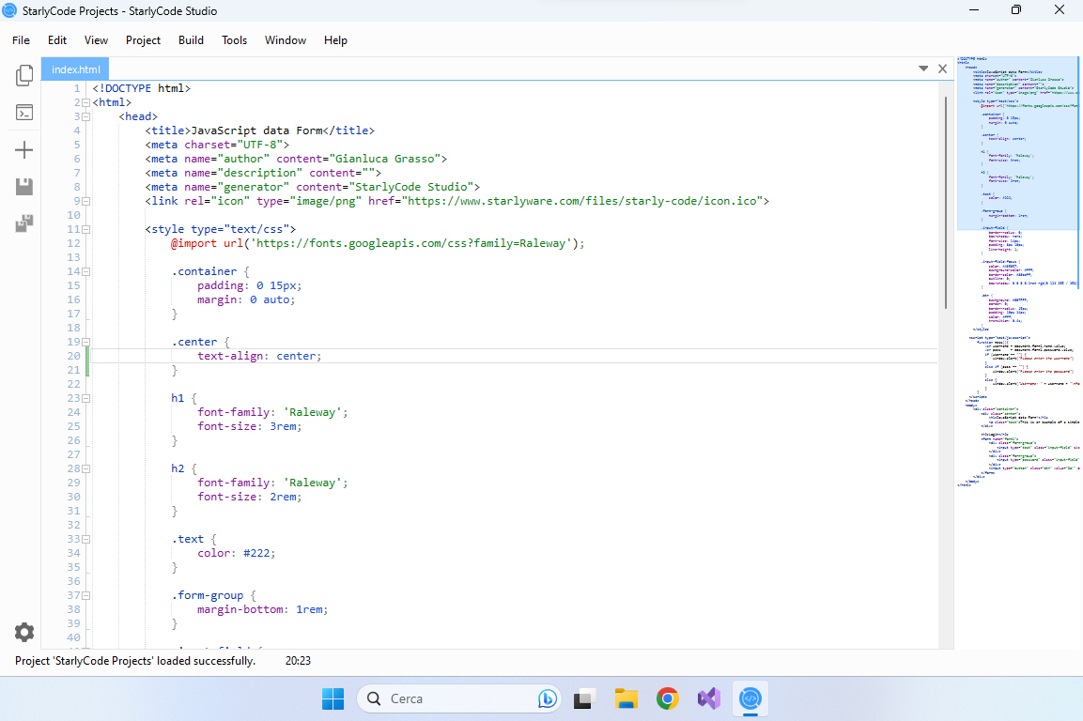Collapse the head tag fold on line 3
Screen dimensions: 1083x721
click(x=86, y=116)
